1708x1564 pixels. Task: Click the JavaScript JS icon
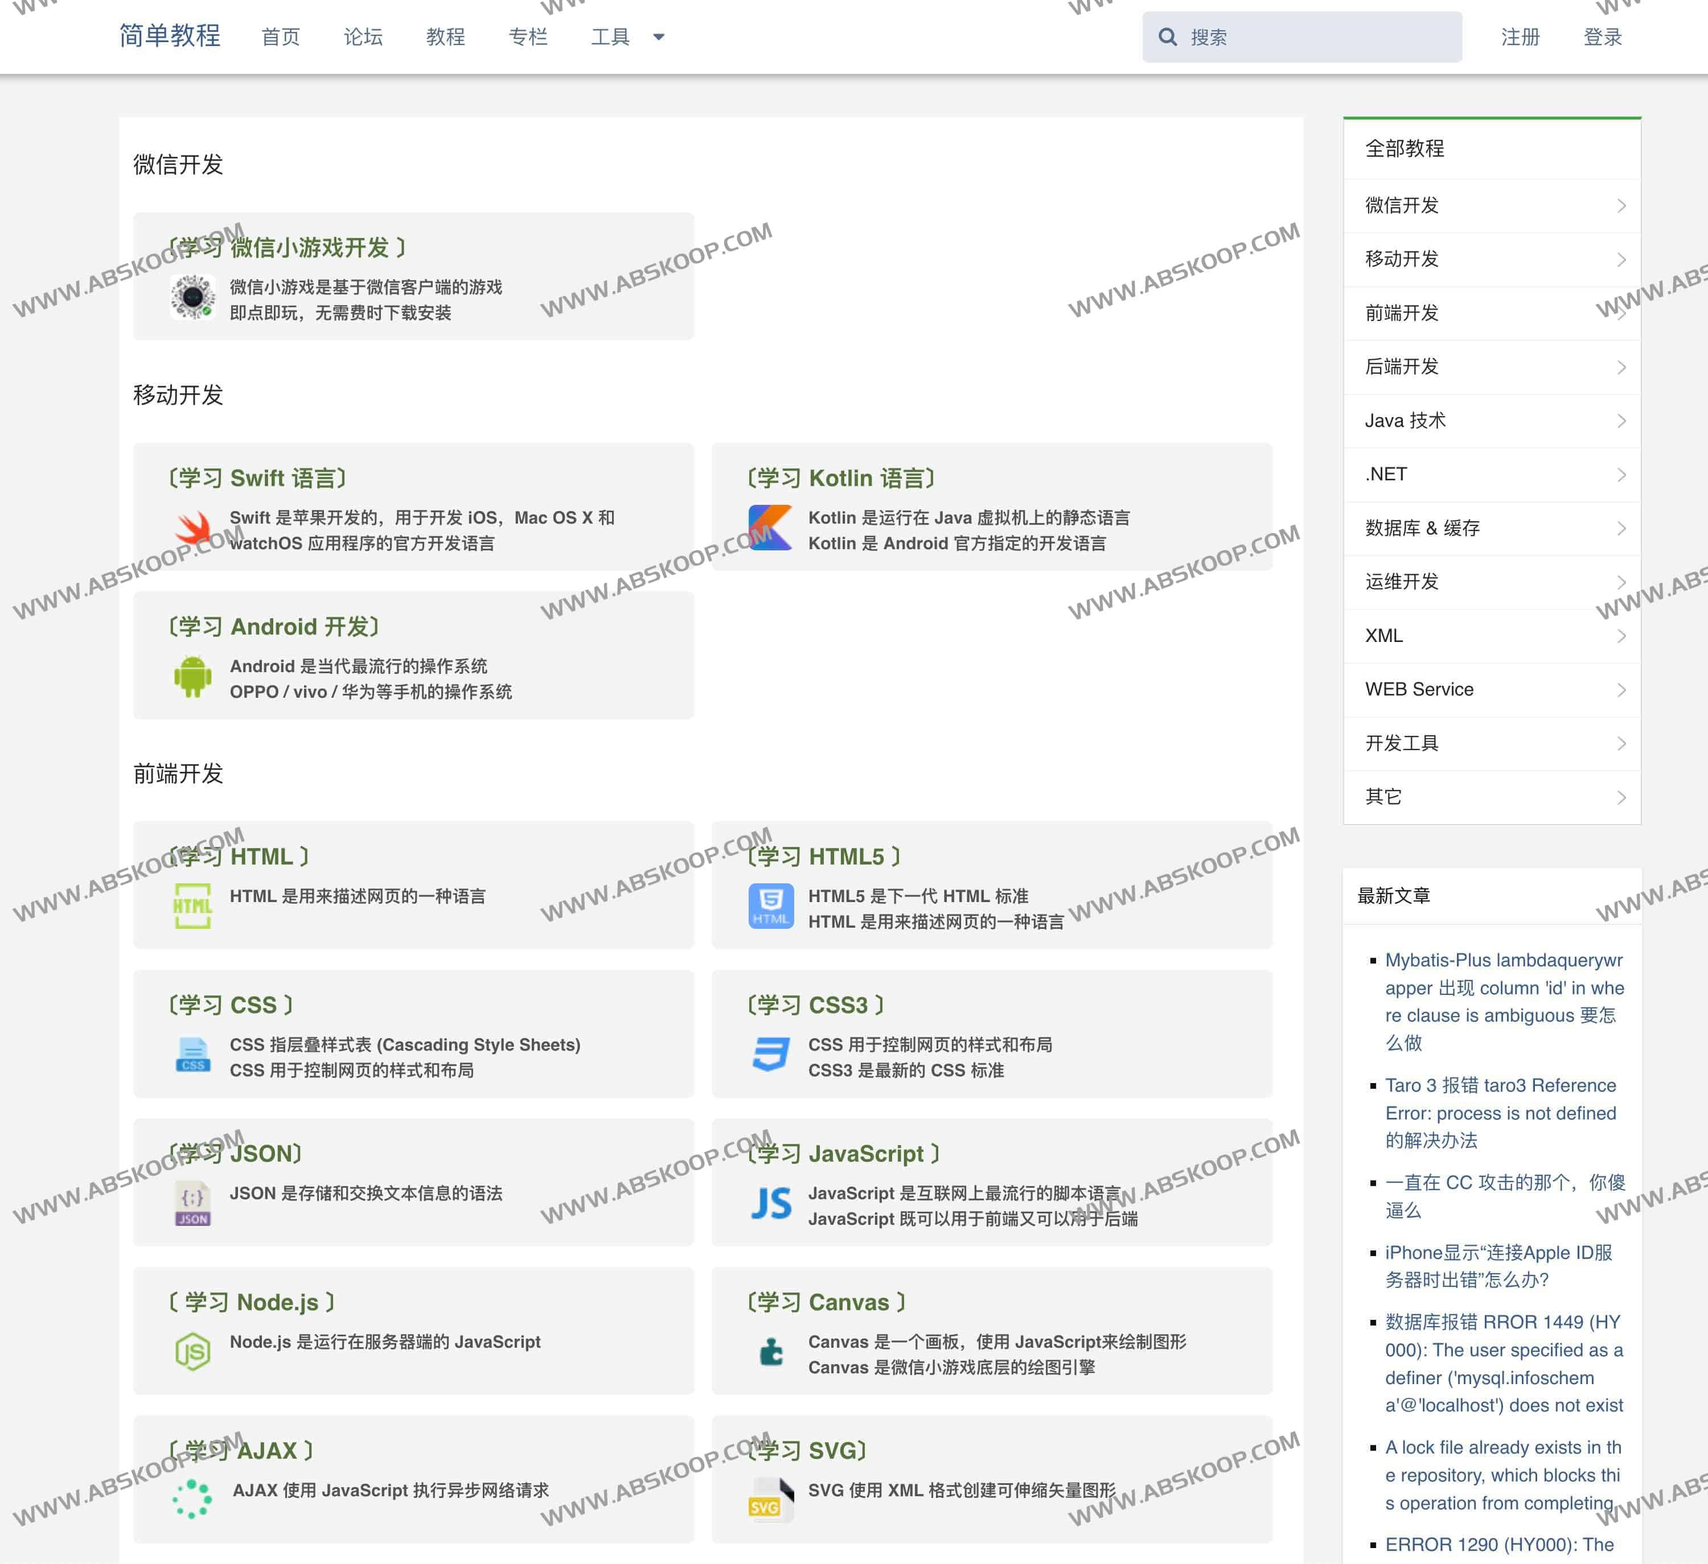tap(770, 1203)
